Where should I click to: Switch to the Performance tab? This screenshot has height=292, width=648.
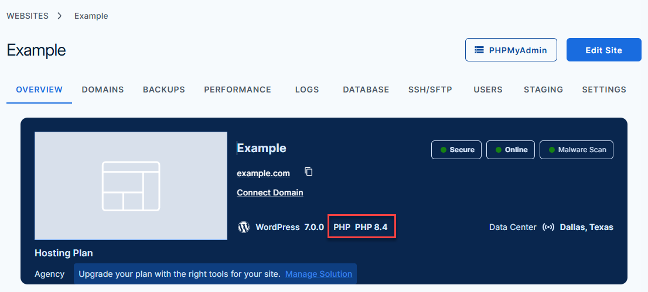[x=238, y=90]
